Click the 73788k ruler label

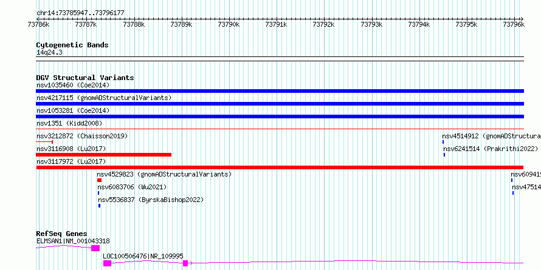(134, 24)
